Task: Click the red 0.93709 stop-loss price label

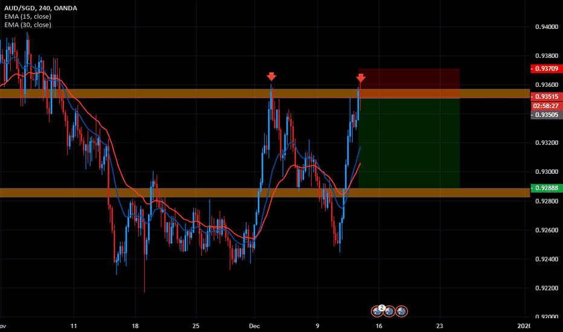Action: point(547,69)
